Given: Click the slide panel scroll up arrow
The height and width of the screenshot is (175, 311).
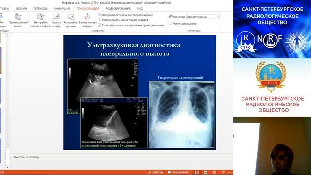Looking at the screenshot, I should click(7, 35).
